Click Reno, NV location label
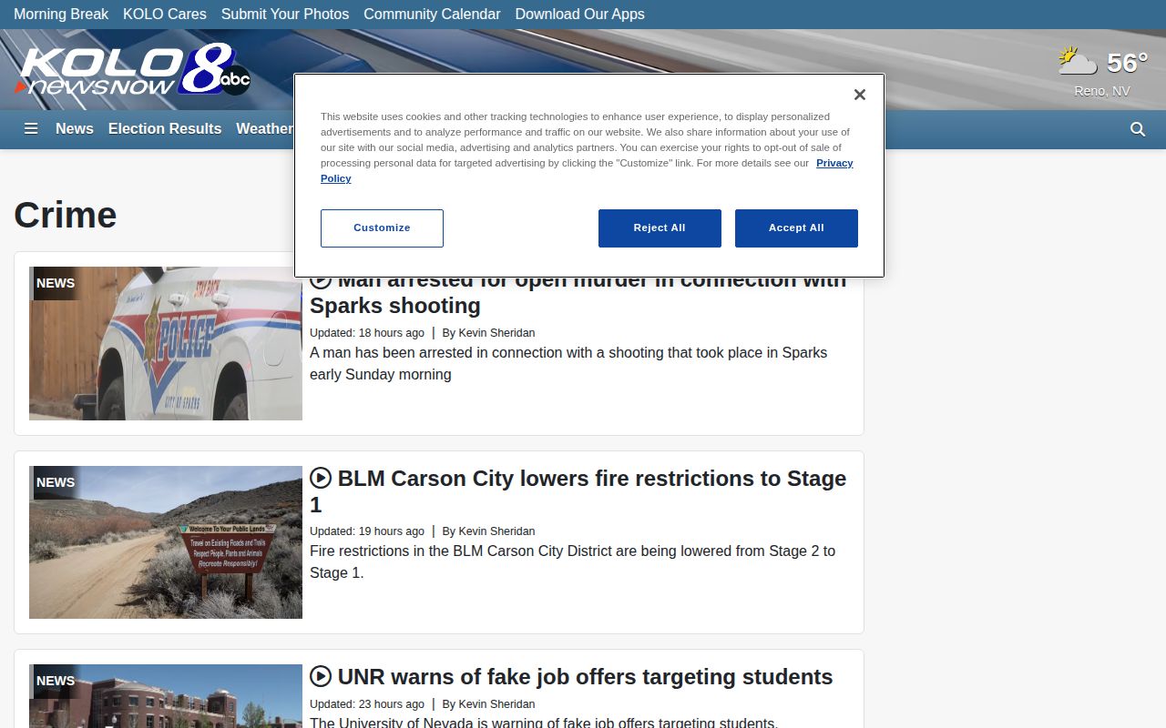This screenshot has width=1166, height=728. [1102, 91]
